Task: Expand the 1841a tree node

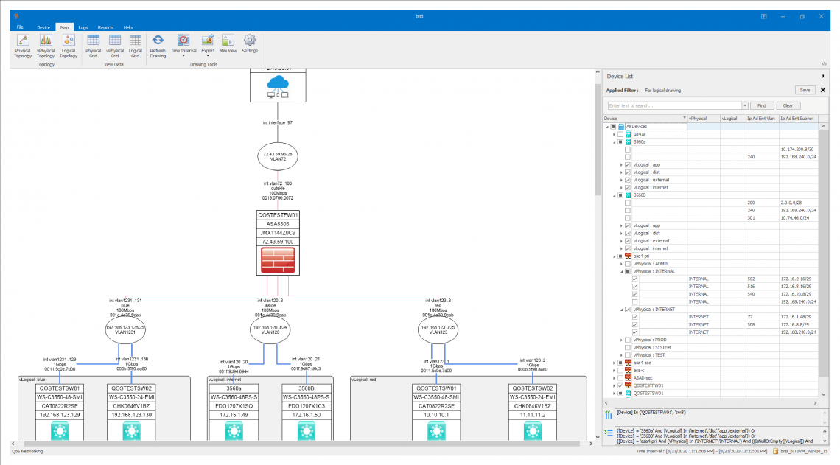Action: pos(614,134)
